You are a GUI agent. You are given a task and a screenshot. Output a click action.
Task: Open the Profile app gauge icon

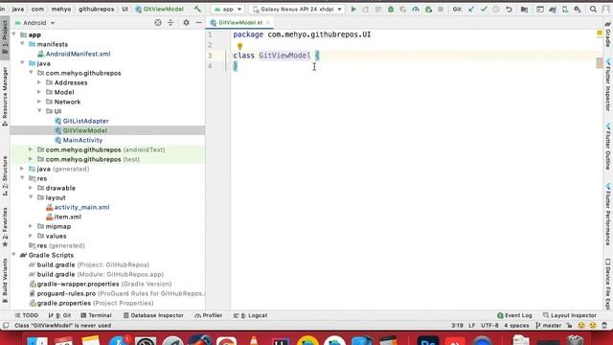click(416, 9)
